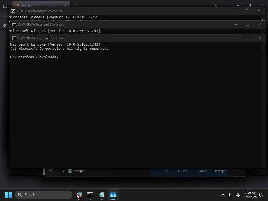Image resolution: width=268 pixels, height=201 pixels.
Task: Maximize the middle cmd.exe window
Action: 248,24
